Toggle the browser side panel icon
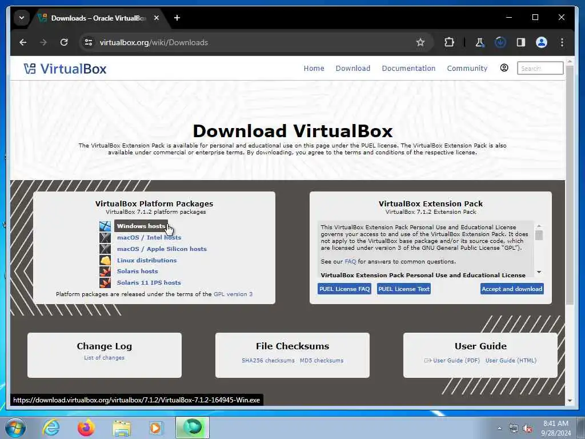The height and width of the screenshot is (439, 585). point(521,42)
